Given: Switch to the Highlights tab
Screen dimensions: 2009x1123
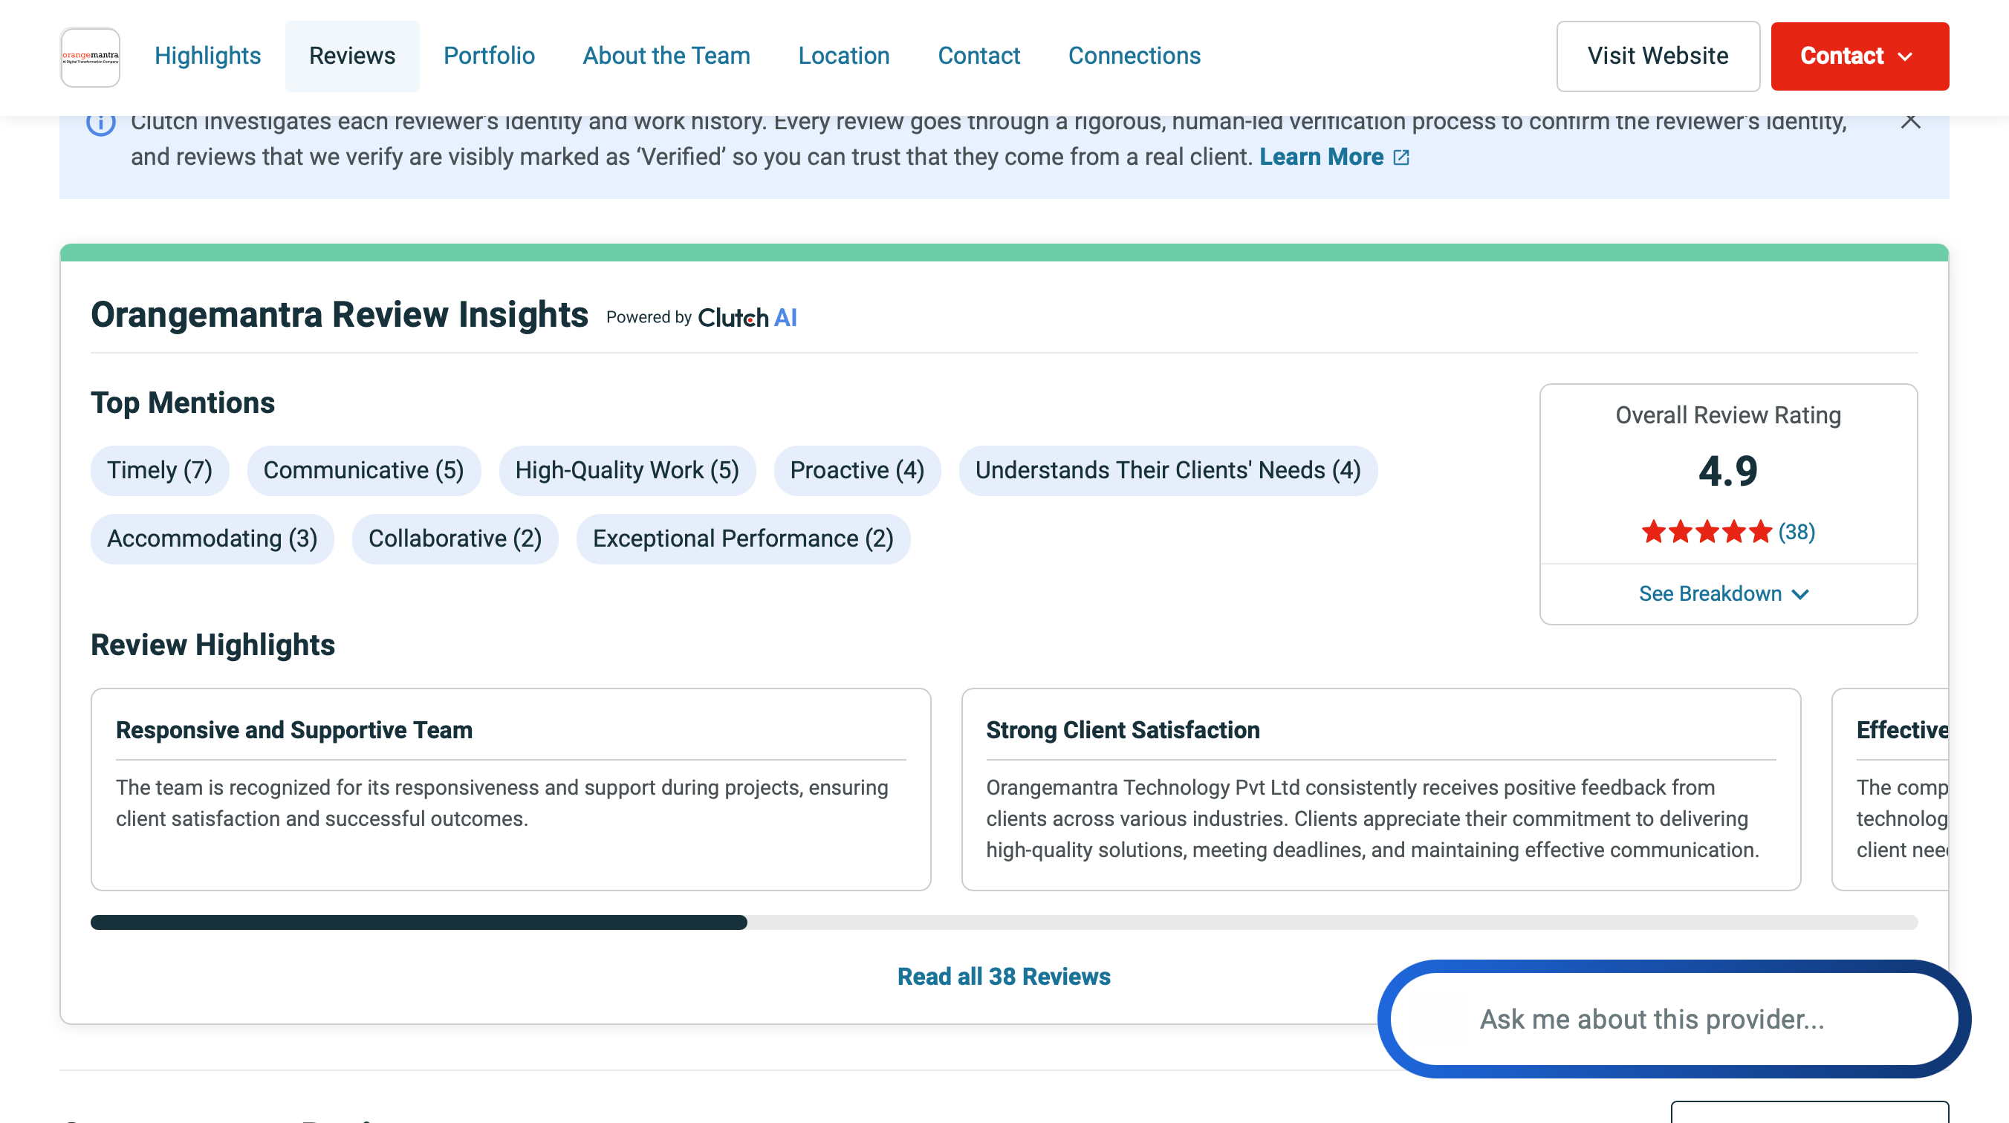Looking at the screenshot, I should [207, 56].
